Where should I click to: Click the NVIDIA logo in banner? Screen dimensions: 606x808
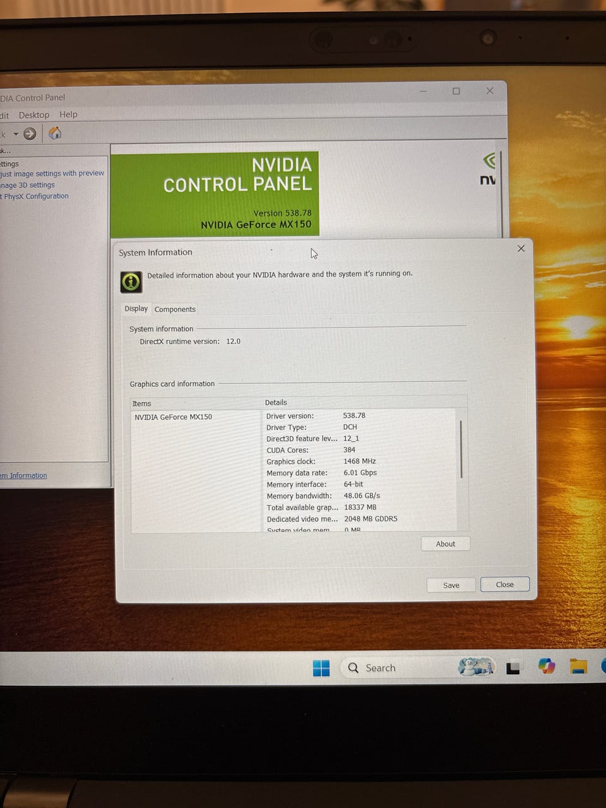(489, 169)
